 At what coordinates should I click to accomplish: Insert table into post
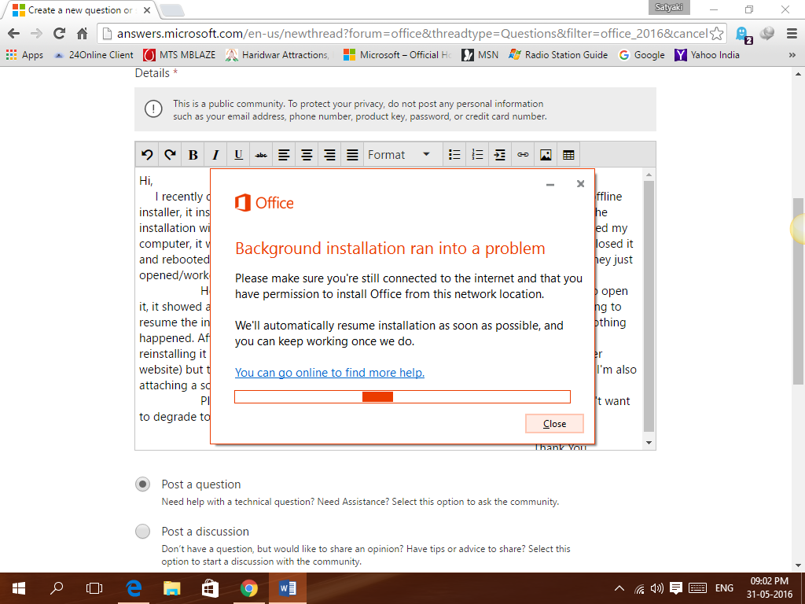tap(568, 155)
